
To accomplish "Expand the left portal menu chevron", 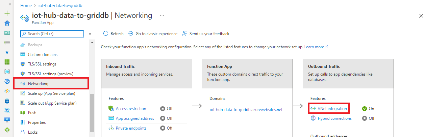I will pos(10,4).
